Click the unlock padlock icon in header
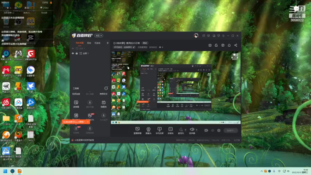The height and width of the screenshot is (175, 311). pyautogui.click(x=216, y=45)
